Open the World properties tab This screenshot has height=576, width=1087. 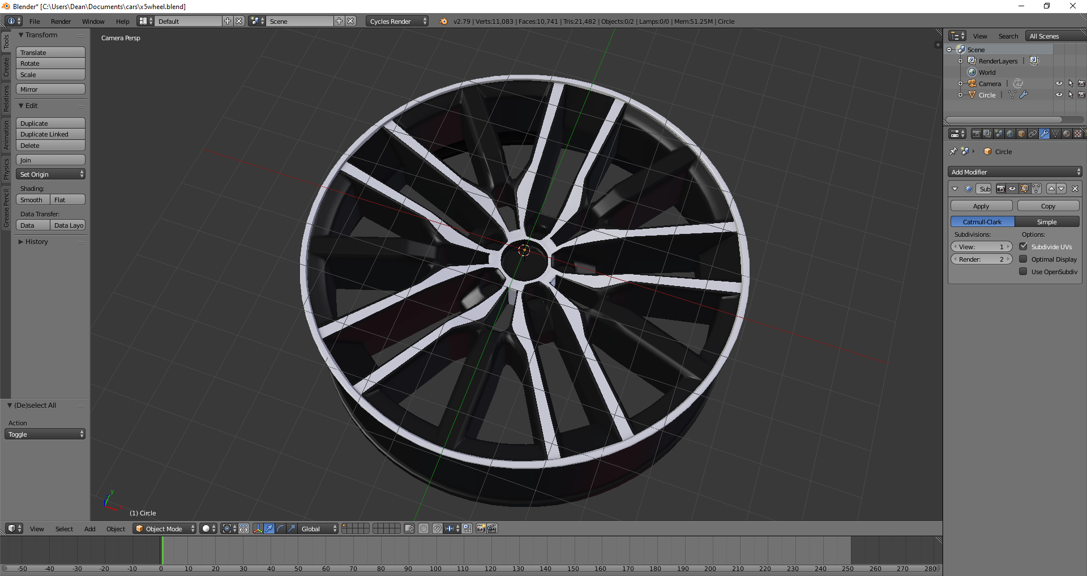pos(1010,134)
